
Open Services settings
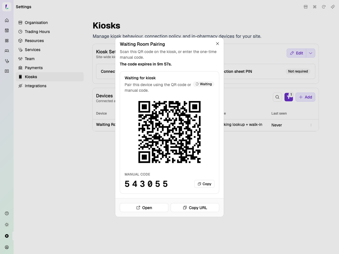coord(50,50)
